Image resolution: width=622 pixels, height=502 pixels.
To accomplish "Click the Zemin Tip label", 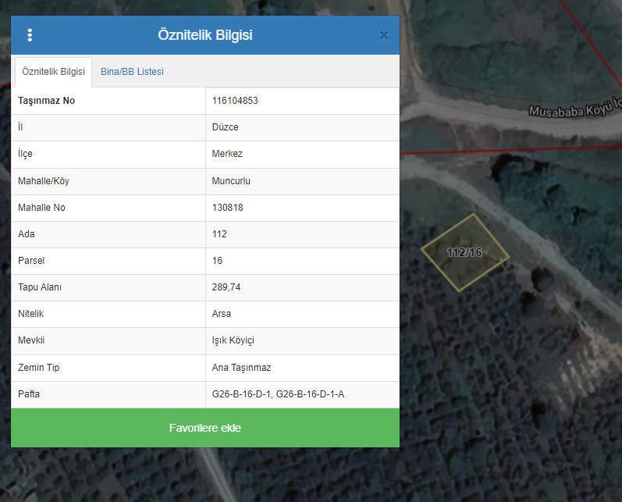I will coord(38,368).
